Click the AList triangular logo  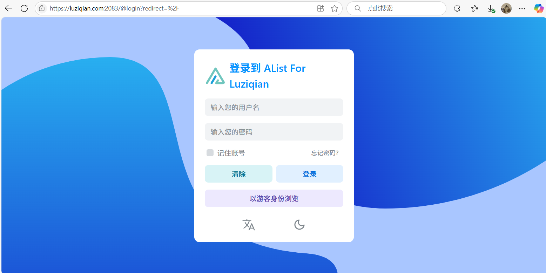pos(215,76)
